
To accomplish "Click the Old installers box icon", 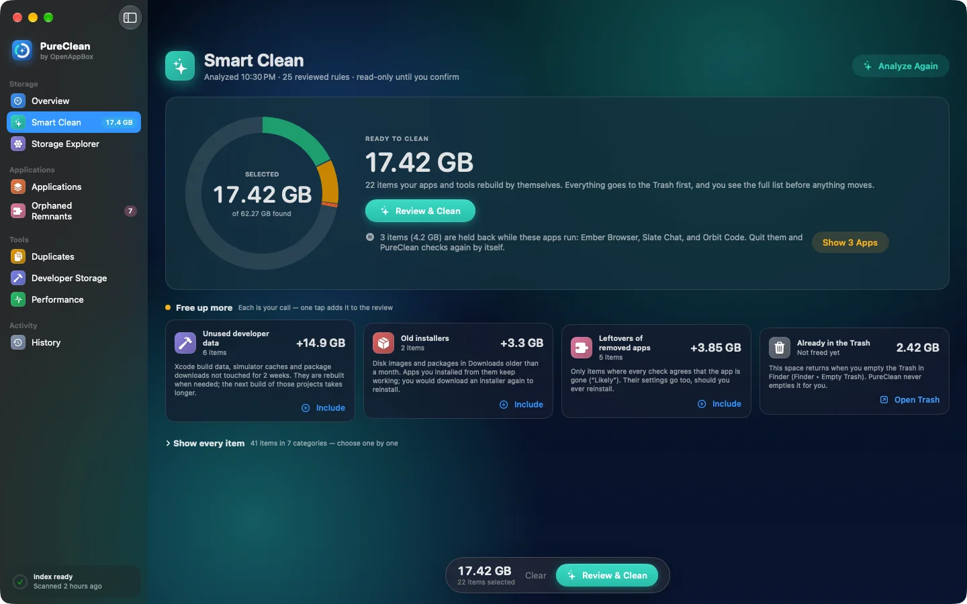I will [383, 342].
